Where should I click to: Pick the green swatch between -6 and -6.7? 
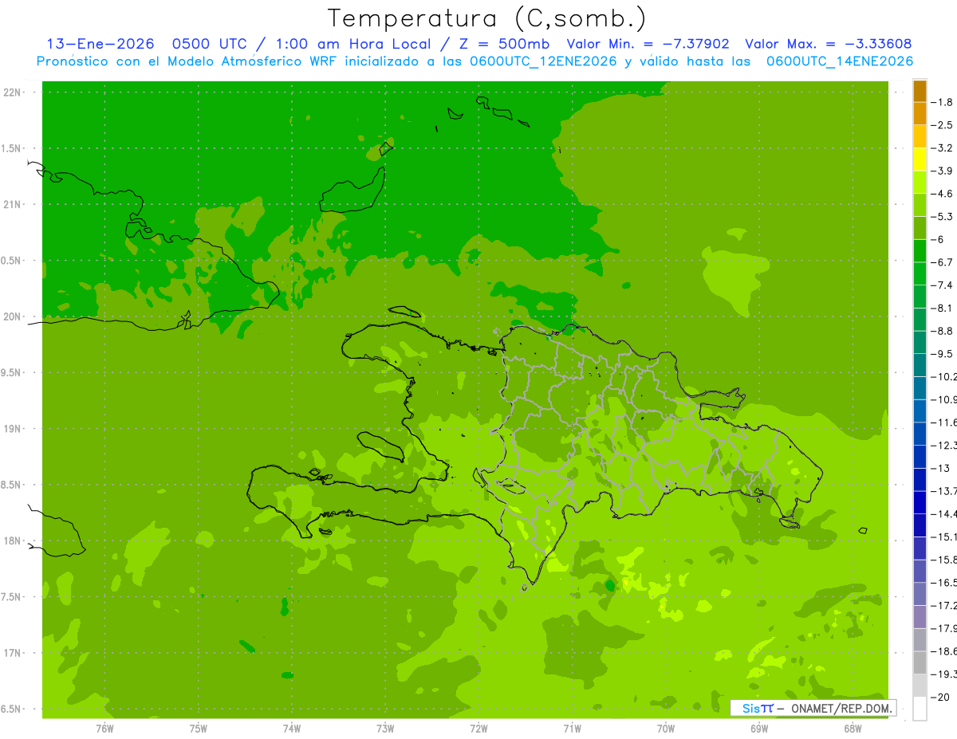click(920, 251)
